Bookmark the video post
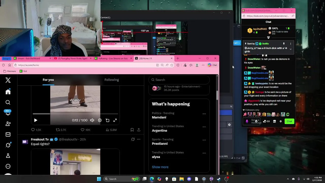325x183 pixels. pyautogui.click(x=132, y=130)
